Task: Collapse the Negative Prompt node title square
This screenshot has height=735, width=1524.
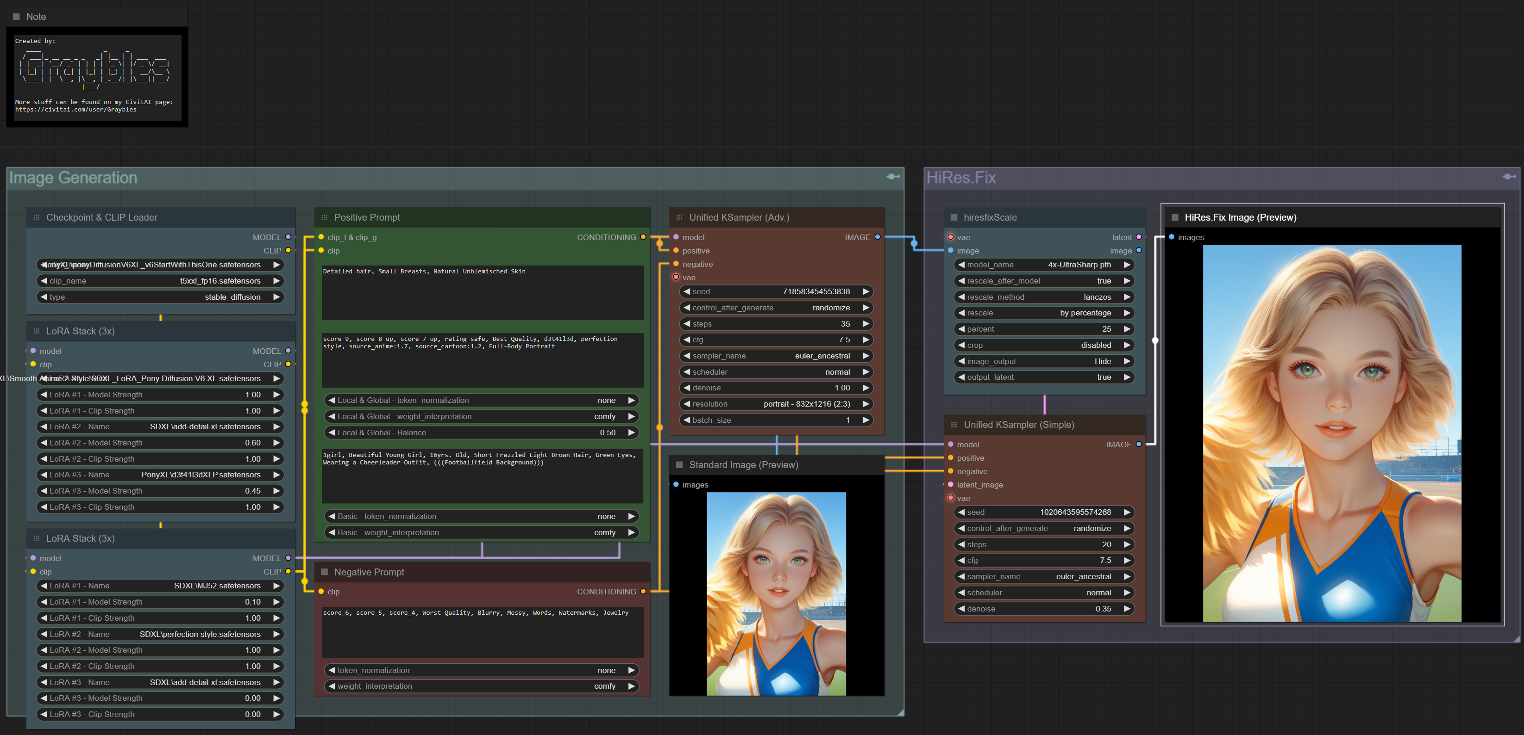Action: (x=324, y=572)
